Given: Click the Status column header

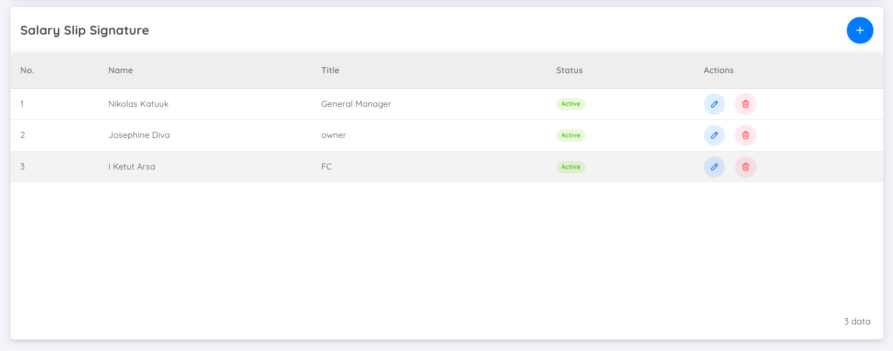Looking at the screenshot, I should (569, 71).
